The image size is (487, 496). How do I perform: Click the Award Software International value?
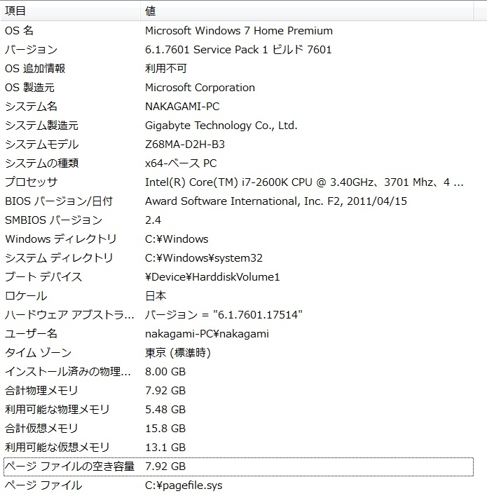(276, 201)
